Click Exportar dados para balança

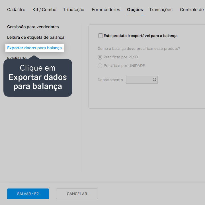[34, 48]
